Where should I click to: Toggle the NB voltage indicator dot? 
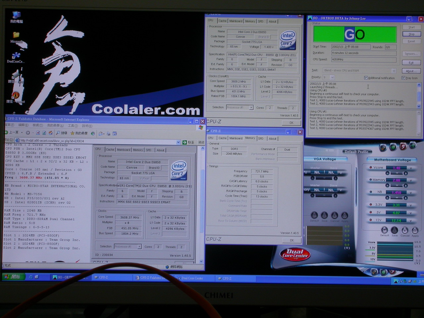click(371, 192)
